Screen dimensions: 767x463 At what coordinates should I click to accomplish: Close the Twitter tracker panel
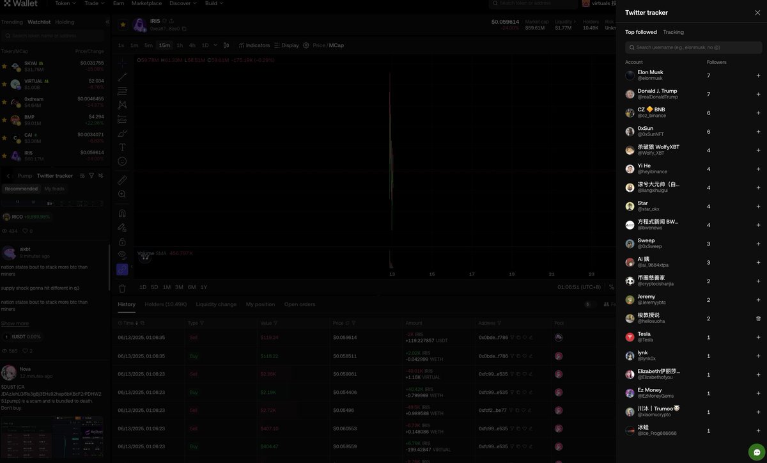point(757,13)
